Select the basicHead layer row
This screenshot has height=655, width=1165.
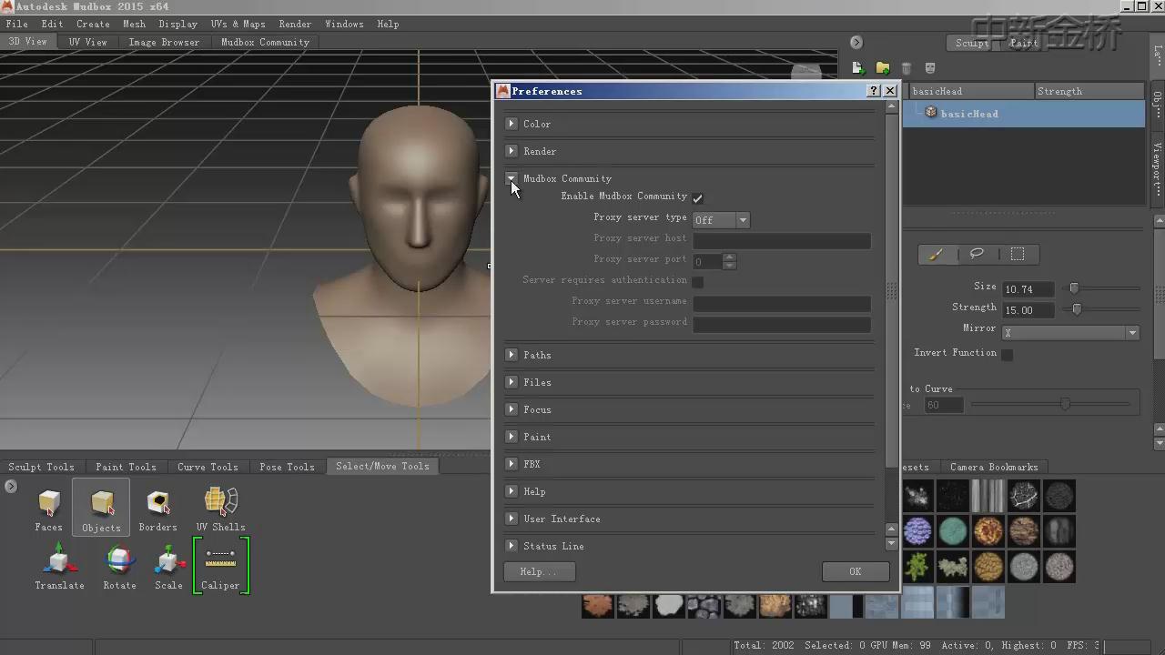(x=1026, y=114)
